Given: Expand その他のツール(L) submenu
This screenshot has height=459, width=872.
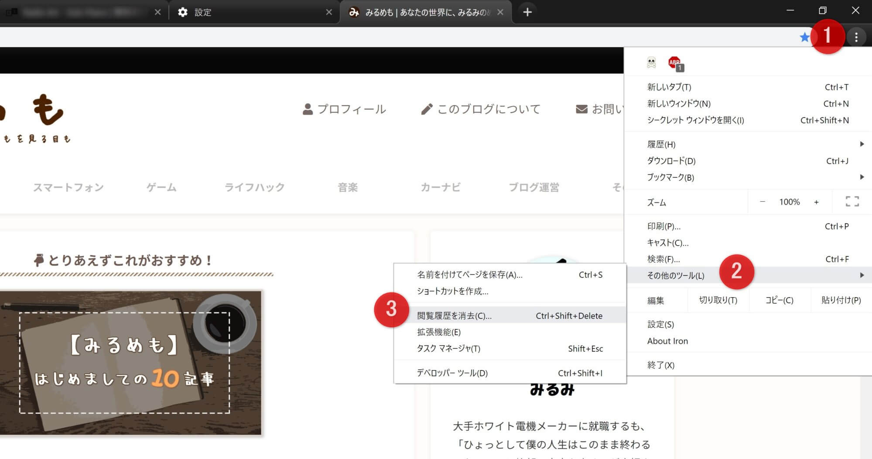Looking at the screenshot, I should tap(748, 275).
